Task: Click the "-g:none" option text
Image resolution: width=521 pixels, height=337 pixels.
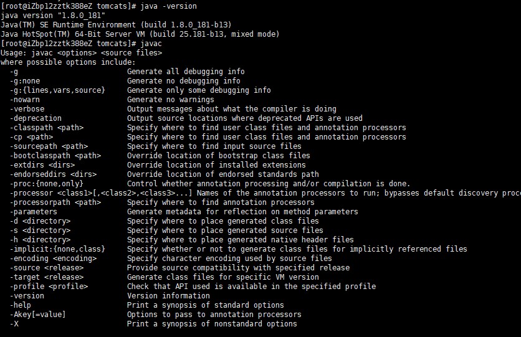Action: pyautogui.click(x=25, y=81)
